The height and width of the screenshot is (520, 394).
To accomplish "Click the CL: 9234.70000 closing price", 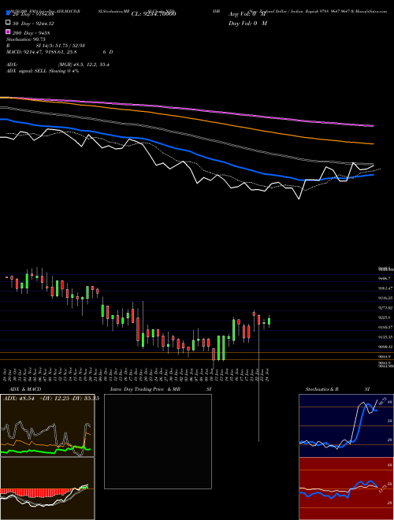I will tap(154, 14).
